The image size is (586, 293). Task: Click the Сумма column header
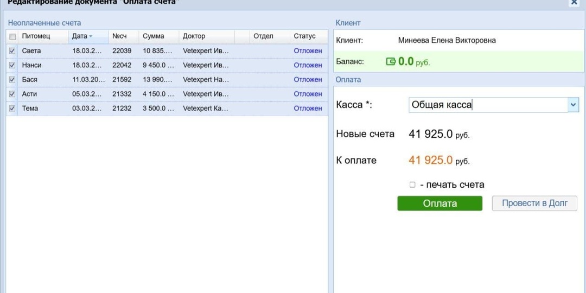pyautogui.click(x=159, y=36)
